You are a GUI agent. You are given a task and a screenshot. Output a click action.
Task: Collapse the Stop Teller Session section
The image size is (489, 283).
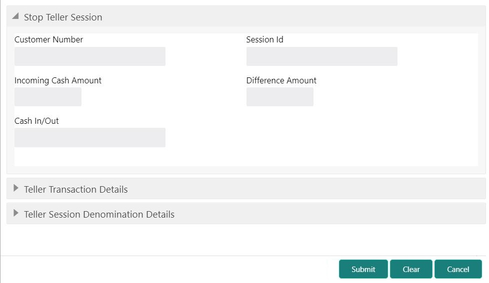coord(15,16)
